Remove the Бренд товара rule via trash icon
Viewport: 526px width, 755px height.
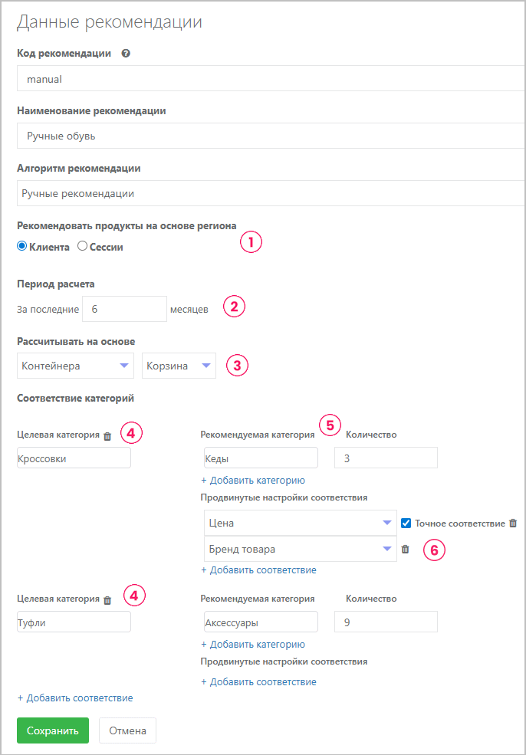[x=406, y=549]
